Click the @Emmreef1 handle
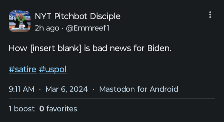 point(87,28)
